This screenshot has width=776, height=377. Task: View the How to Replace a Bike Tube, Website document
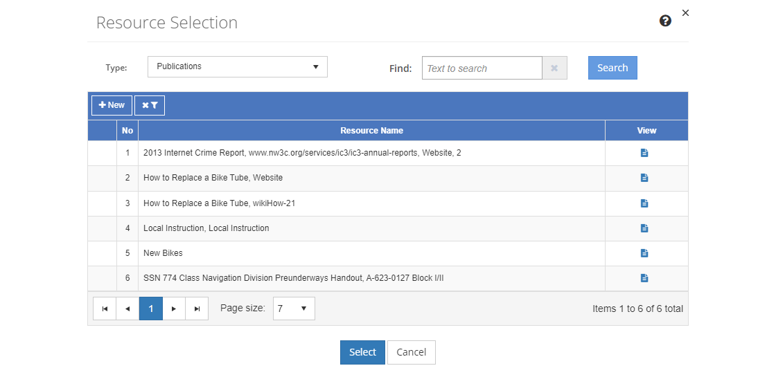tap(644, 178)
